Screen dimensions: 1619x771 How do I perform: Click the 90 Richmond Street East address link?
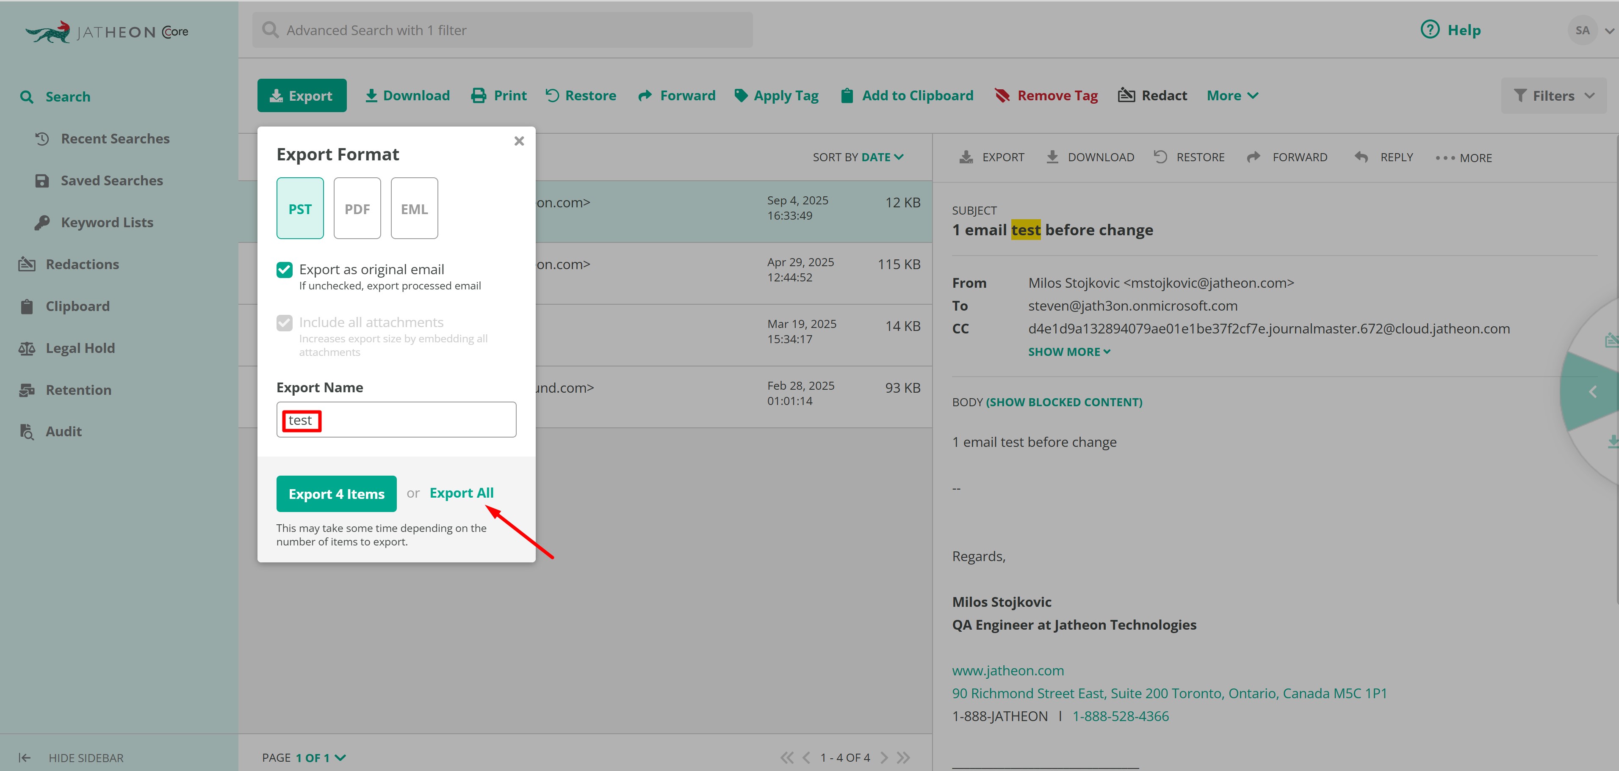click(1170, 693)
